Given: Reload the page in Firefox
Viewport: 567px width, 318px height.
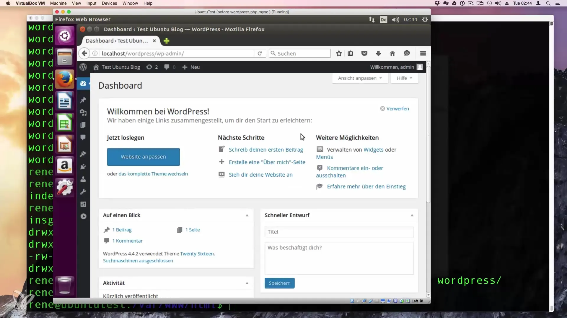Looking at the screenshot, I should (x=260, y=53).
